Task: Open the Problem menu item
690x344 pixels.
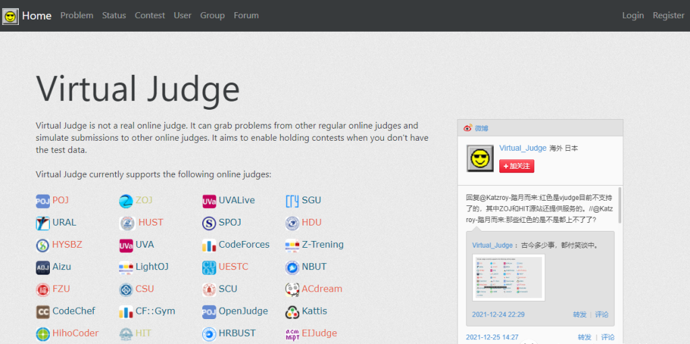Action: (77, 15)
